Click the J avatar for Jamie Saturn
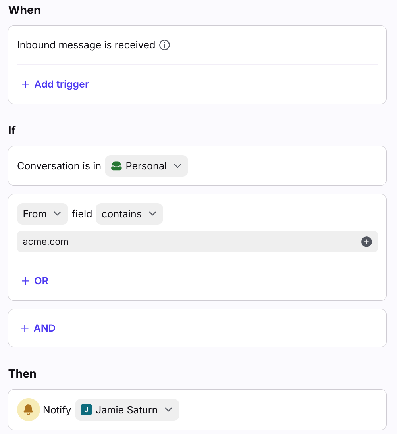Image resolution: width=397 pixels, height=434 pixels. pyautogui.click(x=86, y=410)
